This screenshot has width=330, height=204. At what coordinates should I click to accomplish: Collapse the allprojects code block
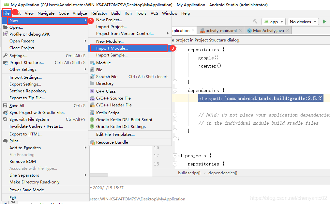click(x=175, y=156)
